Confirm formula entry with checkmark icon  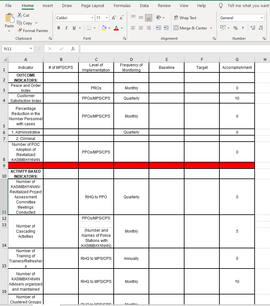(61, 49)
